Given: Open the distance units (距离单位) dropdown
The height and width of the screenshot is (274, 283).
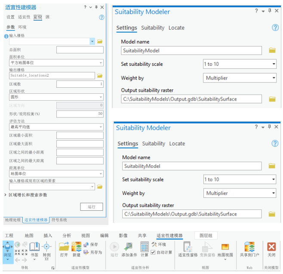Looking at the screenshot, I should click(56, 174).
